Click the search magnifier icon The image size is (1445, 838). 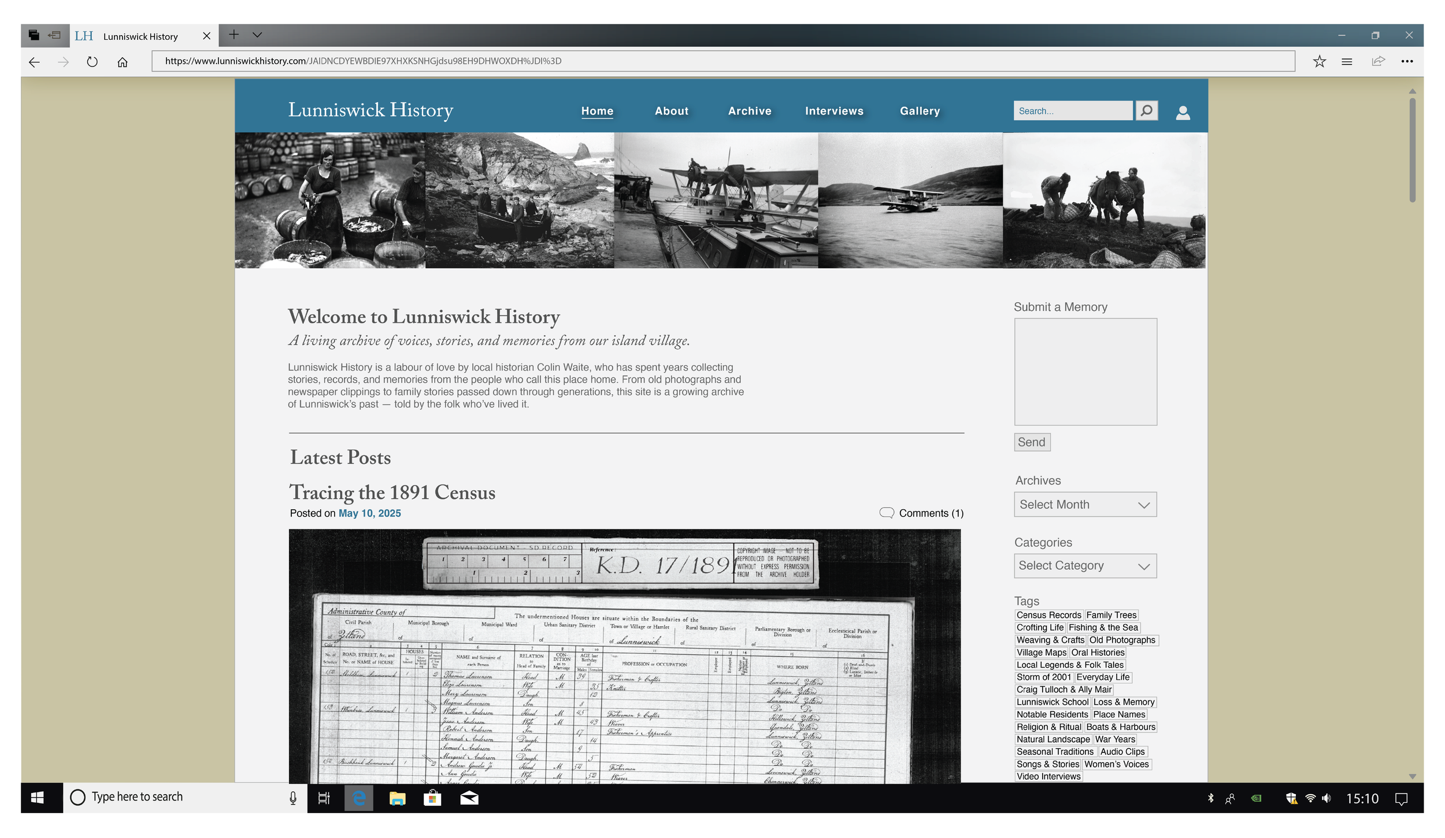[x=1147, y=110]
